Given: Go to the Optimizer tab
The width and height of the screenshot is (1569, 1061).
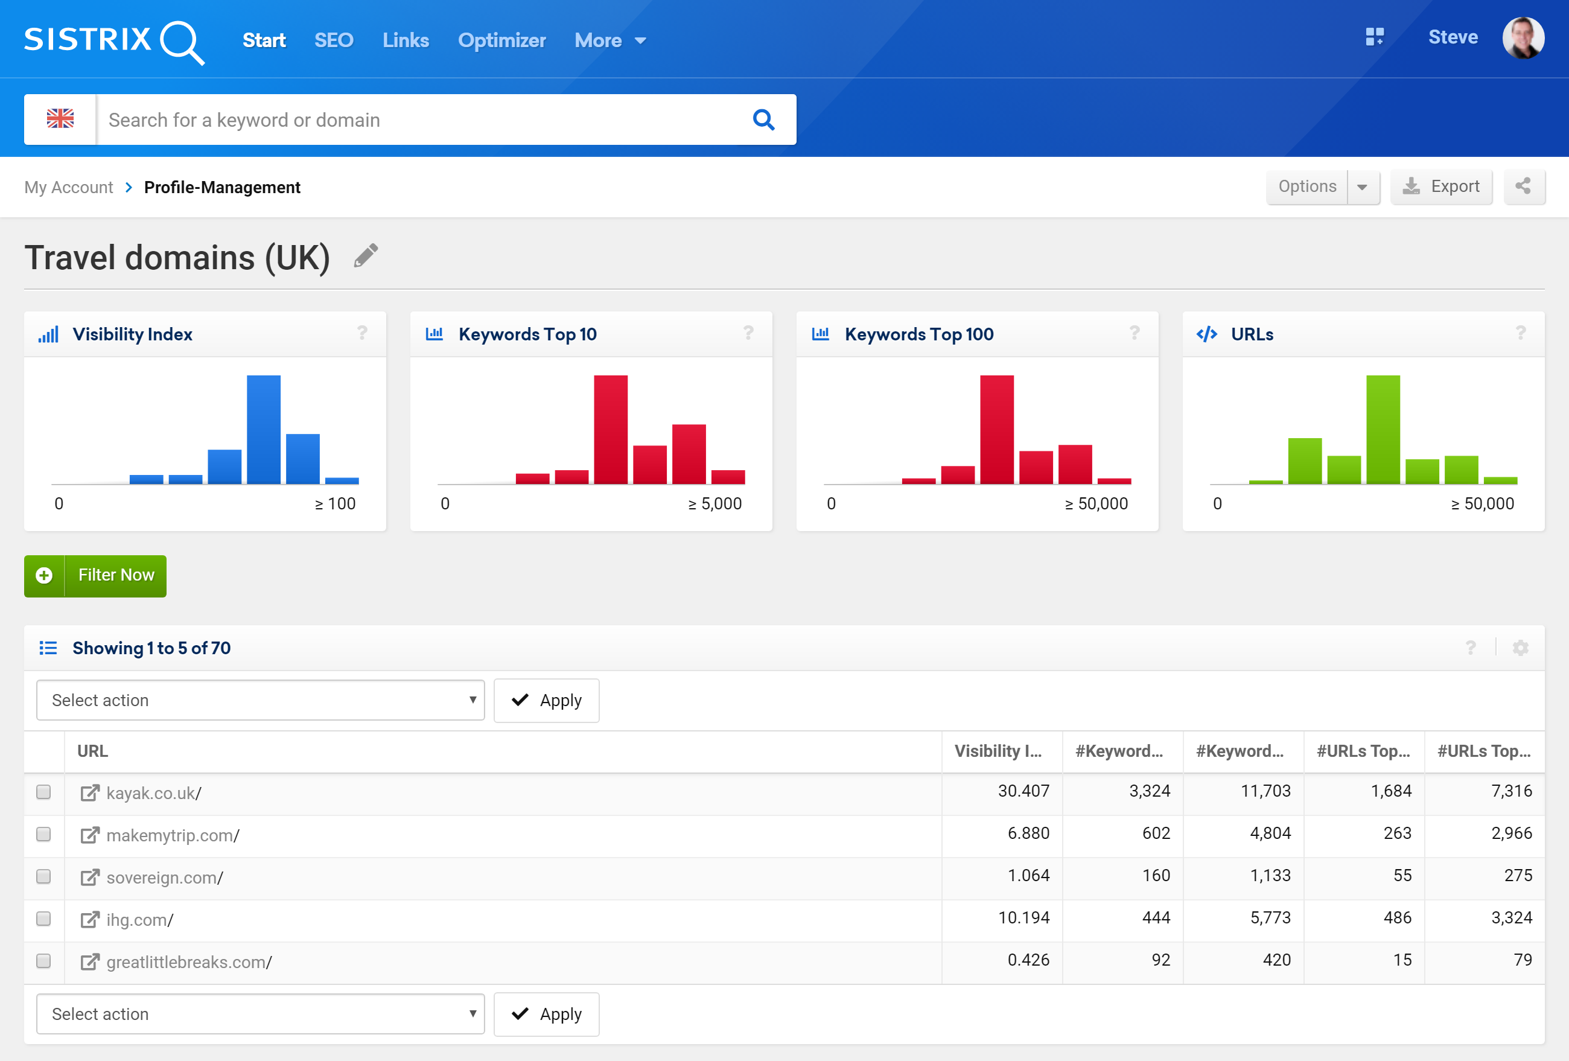Looking at the screenshot, I should [501, 40].
